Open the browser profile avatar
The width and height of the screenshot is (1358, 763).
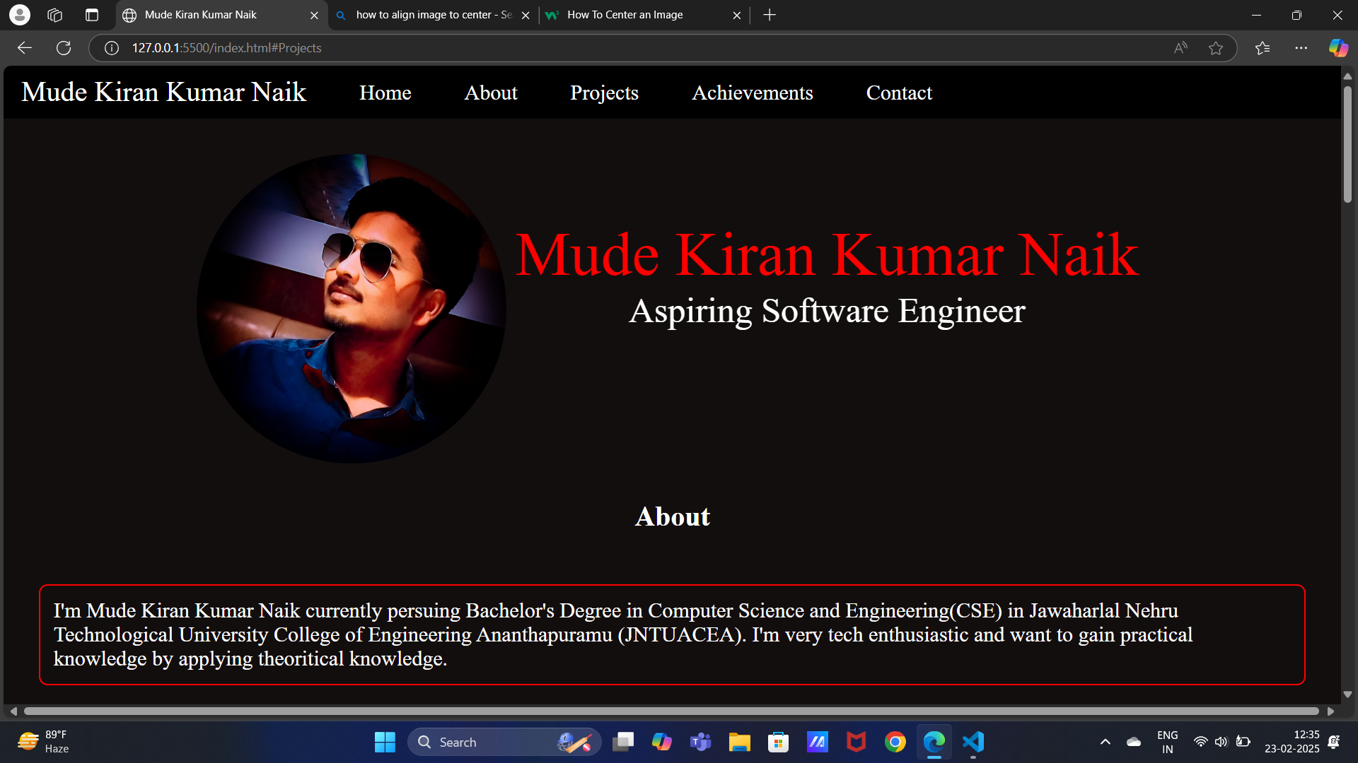pos(20,15)
